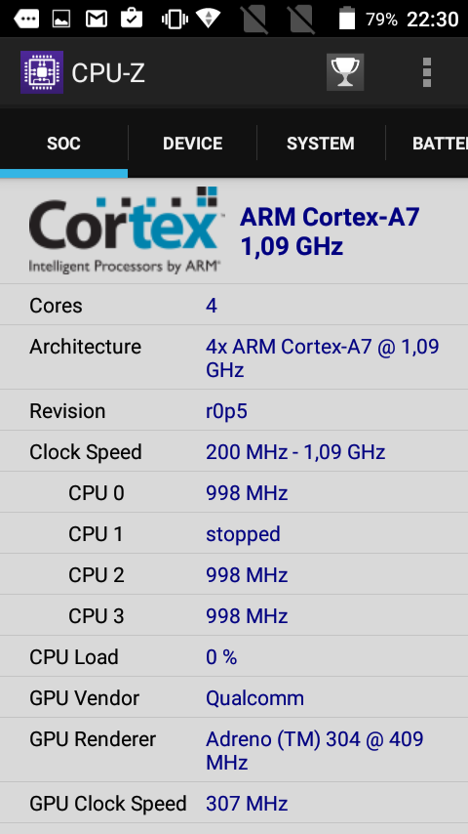Open the trophy benchmark validation icon
The height and width of the screenshot is (834, 468).
(345, 72)
